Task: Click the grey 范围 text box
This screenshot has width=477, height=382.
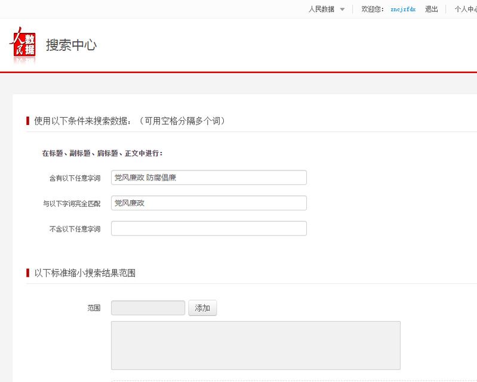Action: pyautogui.click(x=147, y=308)
